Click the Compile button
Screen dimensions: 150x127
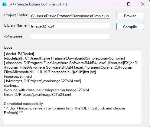(130, 27)
